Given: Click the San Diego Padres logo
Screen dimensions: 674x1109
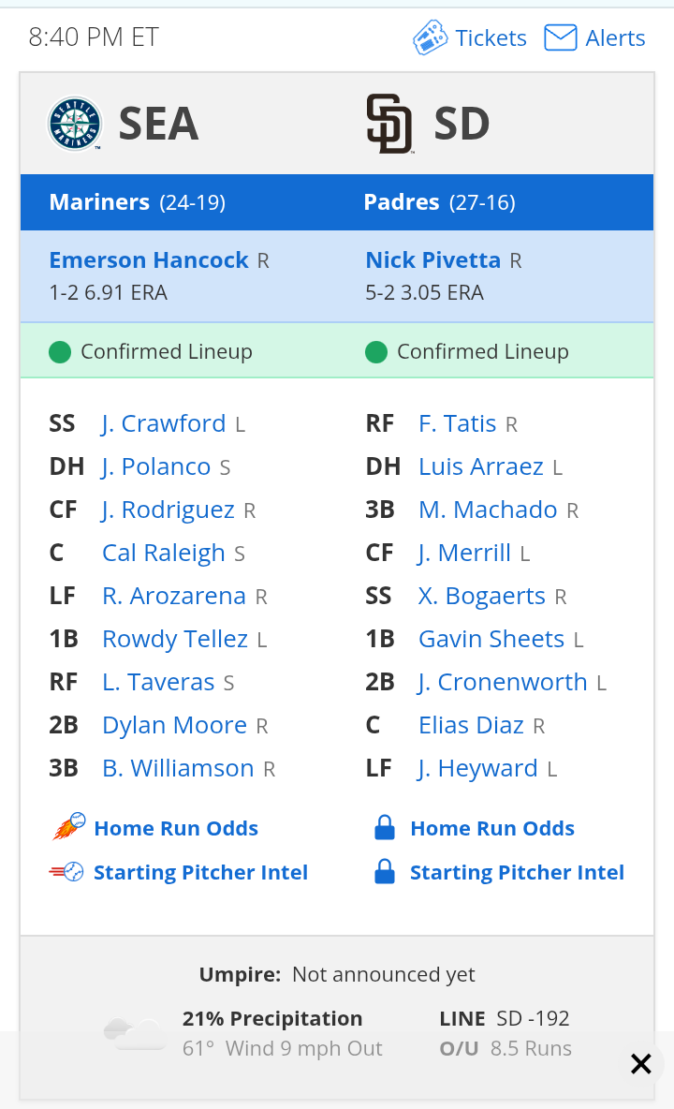Looking at the screenshot, I should click(389, 124).
